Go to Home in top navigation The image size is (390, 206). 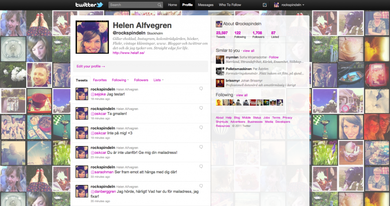coord(173,5)
